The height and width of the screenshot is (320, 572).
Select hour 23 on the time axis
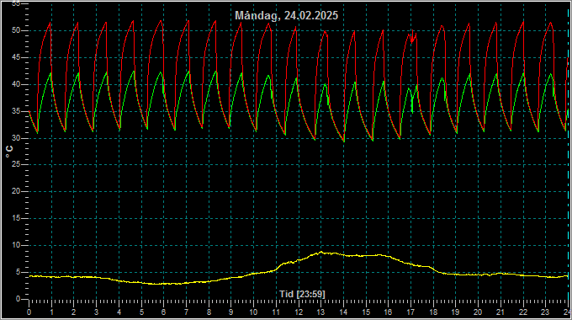545,312
